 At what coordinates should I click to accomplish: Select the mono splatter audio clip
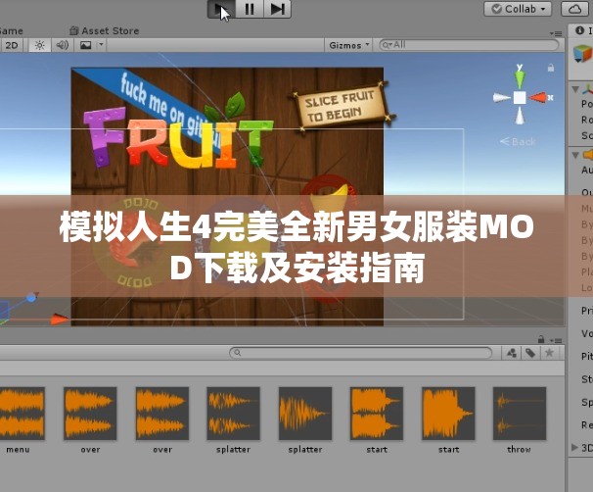305,414
